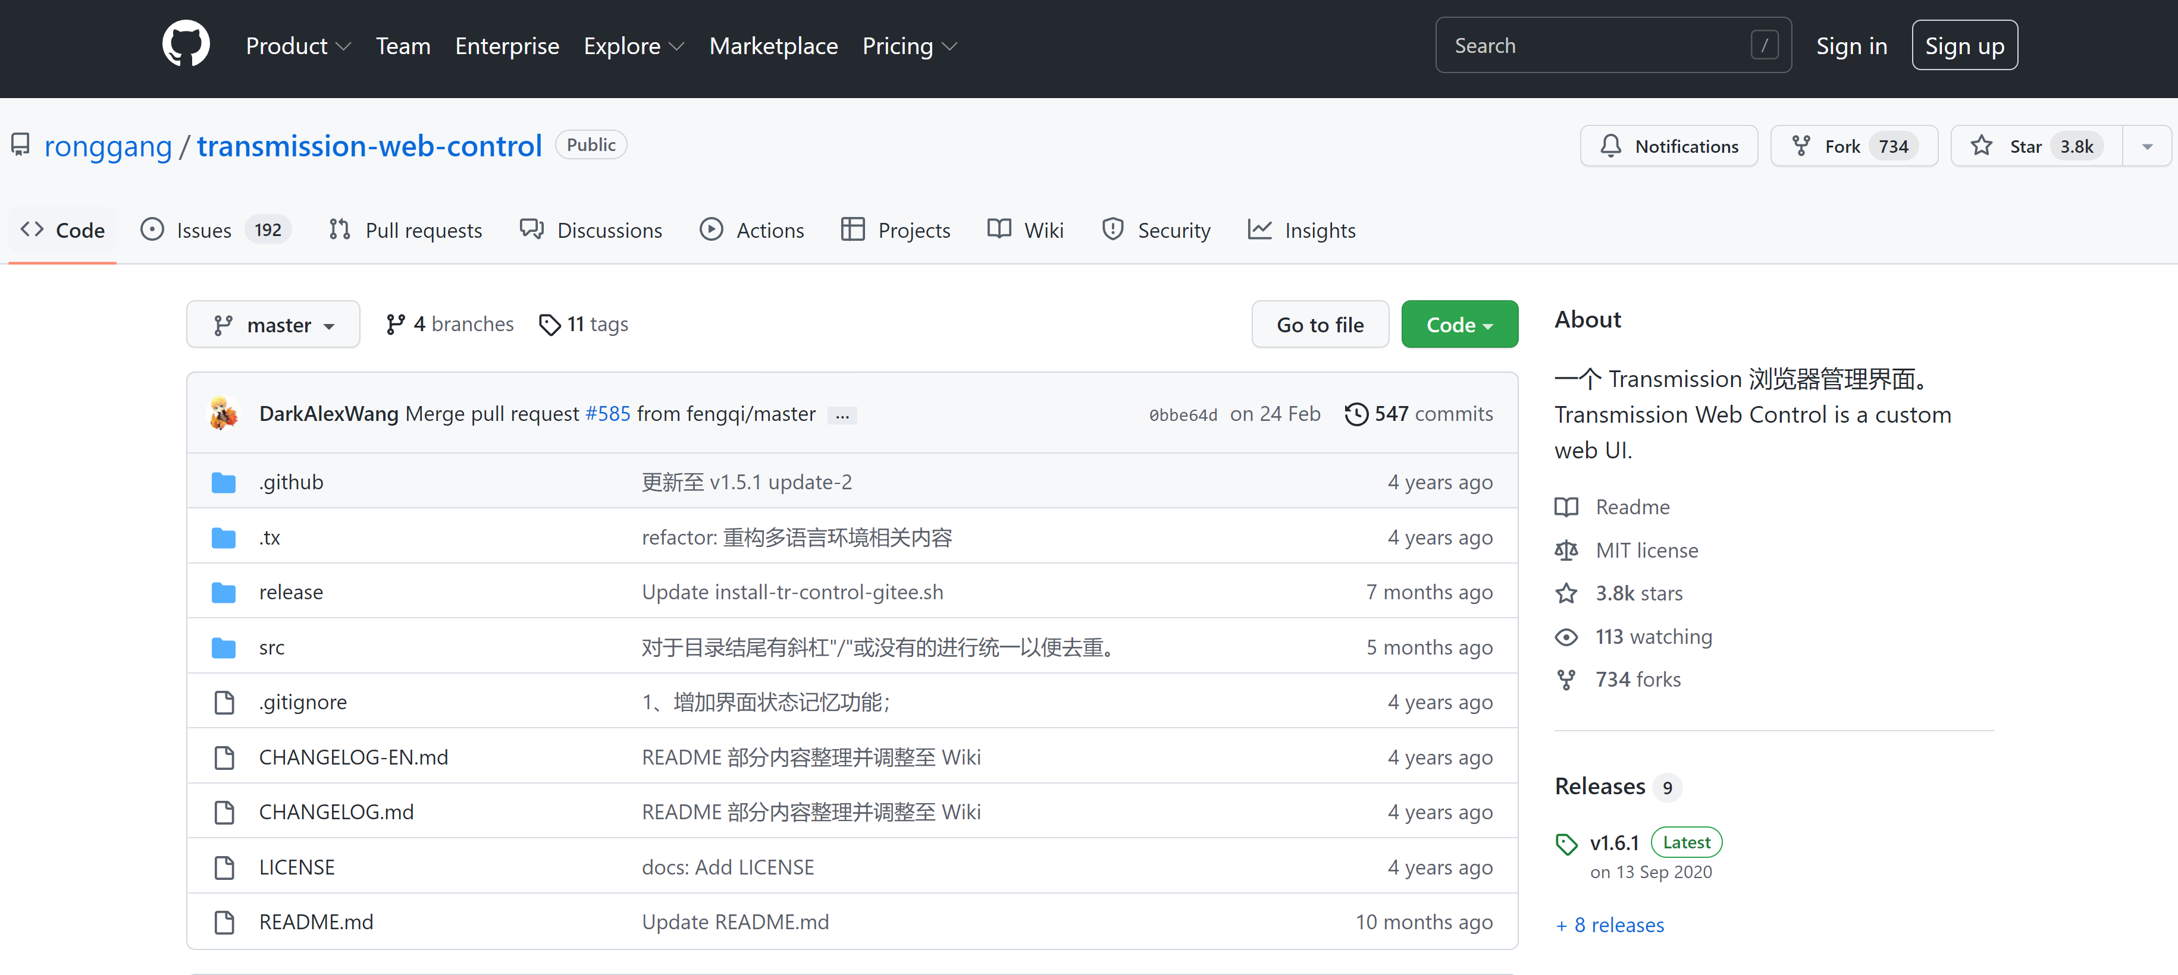This screenshot has height=975, width=2178.
Task: View the 734 forks list
Action: click(x=1618, y=680)
